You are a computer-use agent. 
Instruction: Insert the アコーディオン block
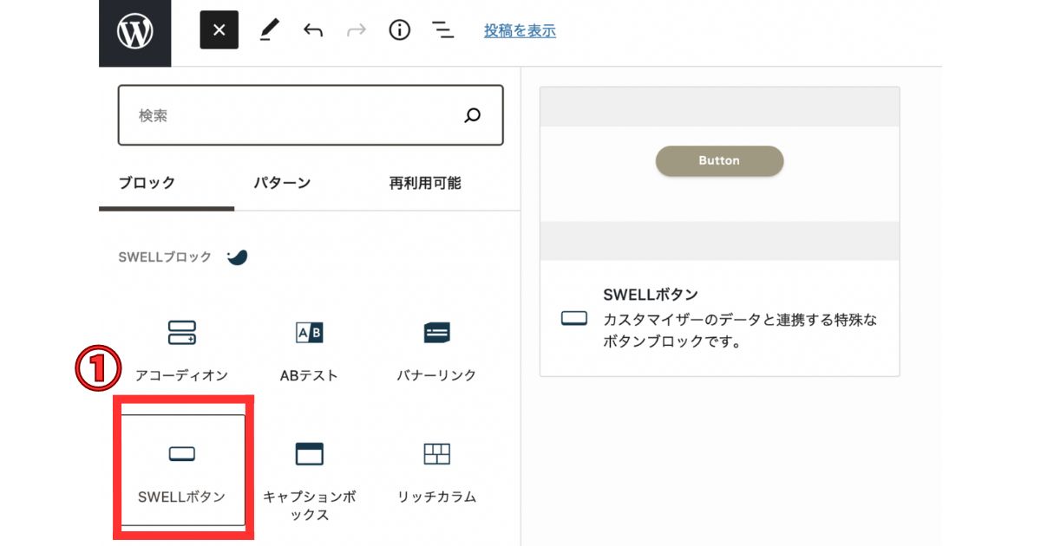coord(181,350)
